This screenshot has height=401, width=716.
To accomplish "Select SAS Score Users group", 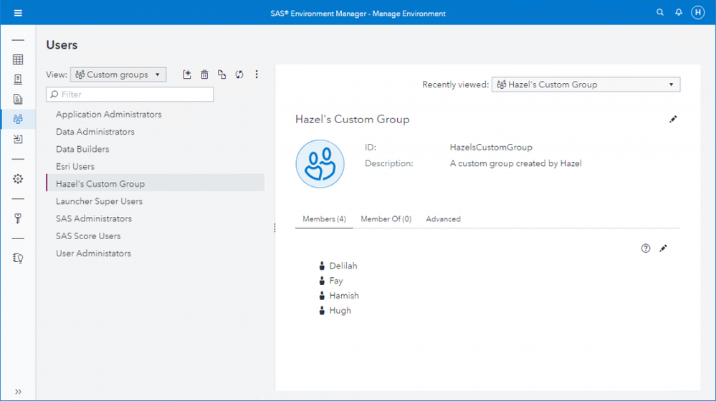I will [x=156, y=236].
